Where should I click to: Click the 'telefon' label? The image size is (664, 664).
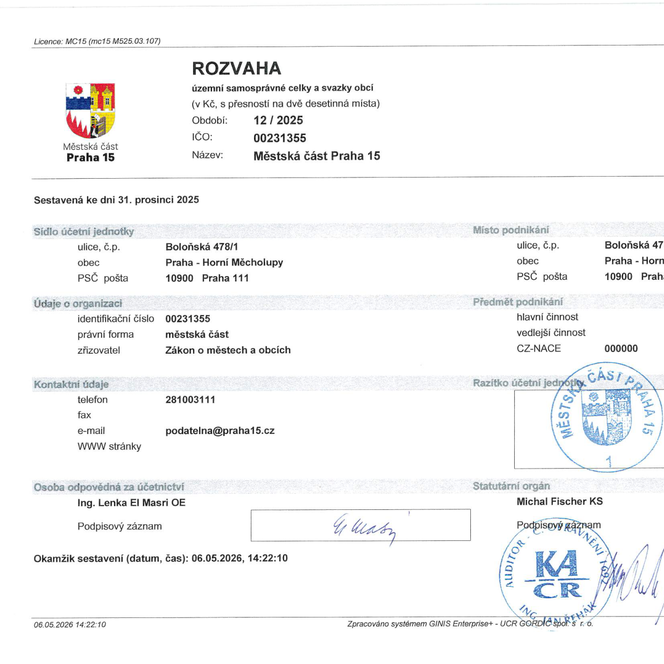pos(93,400)
